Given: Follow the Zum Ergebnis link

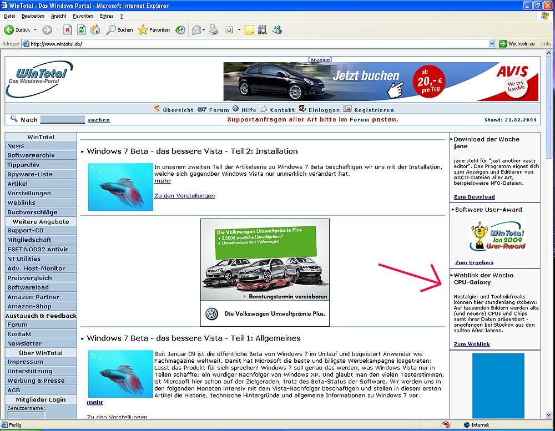Looking at the screenshot, I should pos(475,262).
